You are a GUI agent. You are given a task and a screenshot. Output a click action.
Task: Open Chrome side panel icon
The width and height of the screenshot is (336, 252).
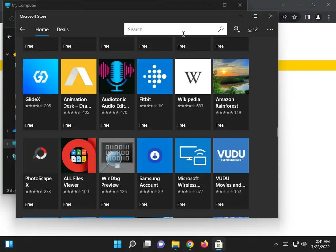[308, 17]
